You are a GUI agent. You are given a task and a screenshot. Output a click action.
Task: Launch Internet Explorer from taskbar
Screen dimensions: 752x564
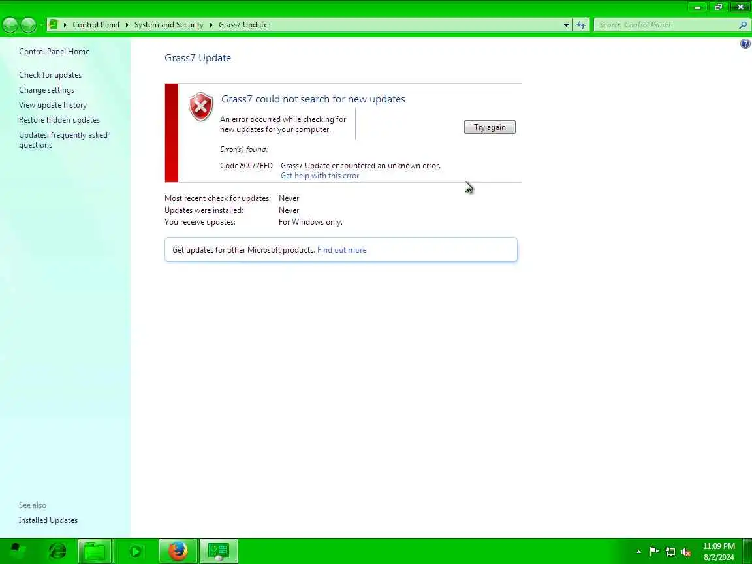(x=57, y=551)
